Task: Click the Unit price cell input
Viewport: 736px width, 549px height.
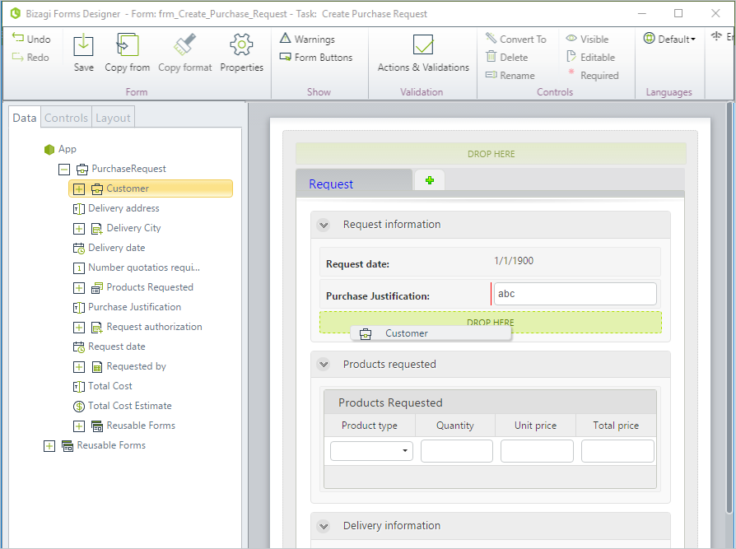Action: click(x=537, y=451)
